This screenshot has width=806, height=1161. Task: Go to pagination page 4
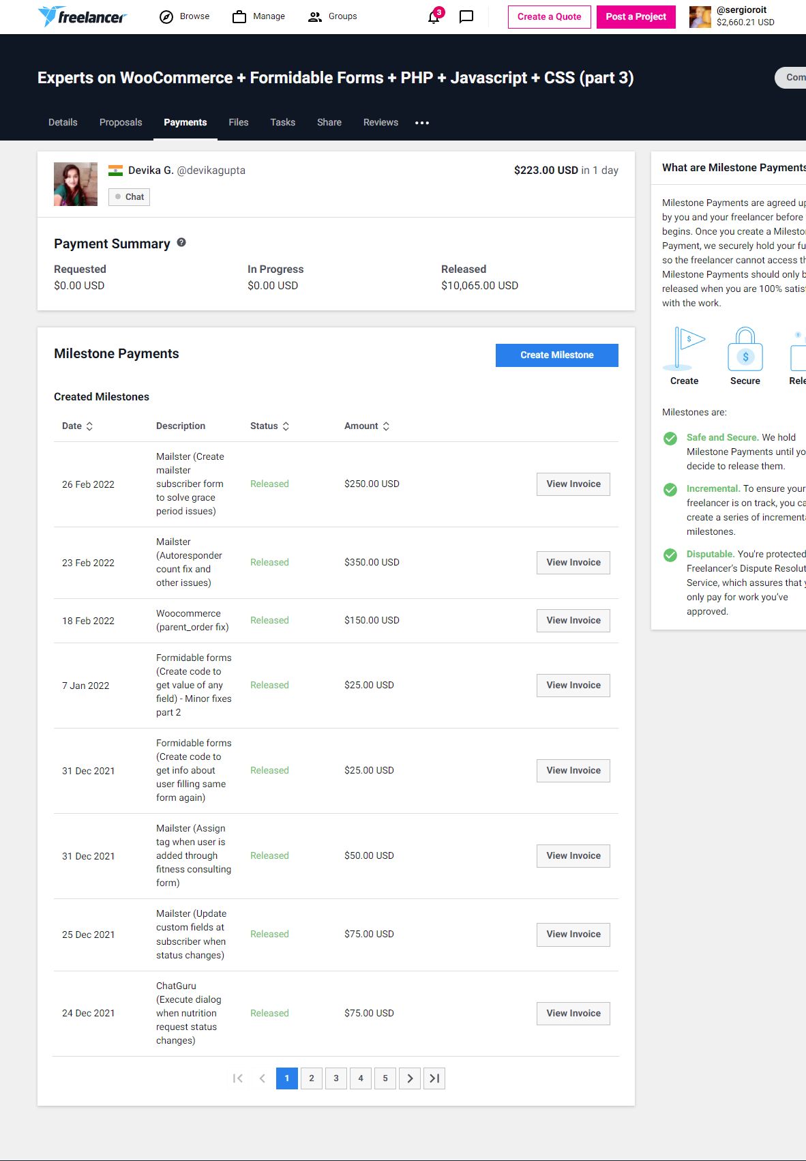pyautogui.click(x=361, y=1078)
